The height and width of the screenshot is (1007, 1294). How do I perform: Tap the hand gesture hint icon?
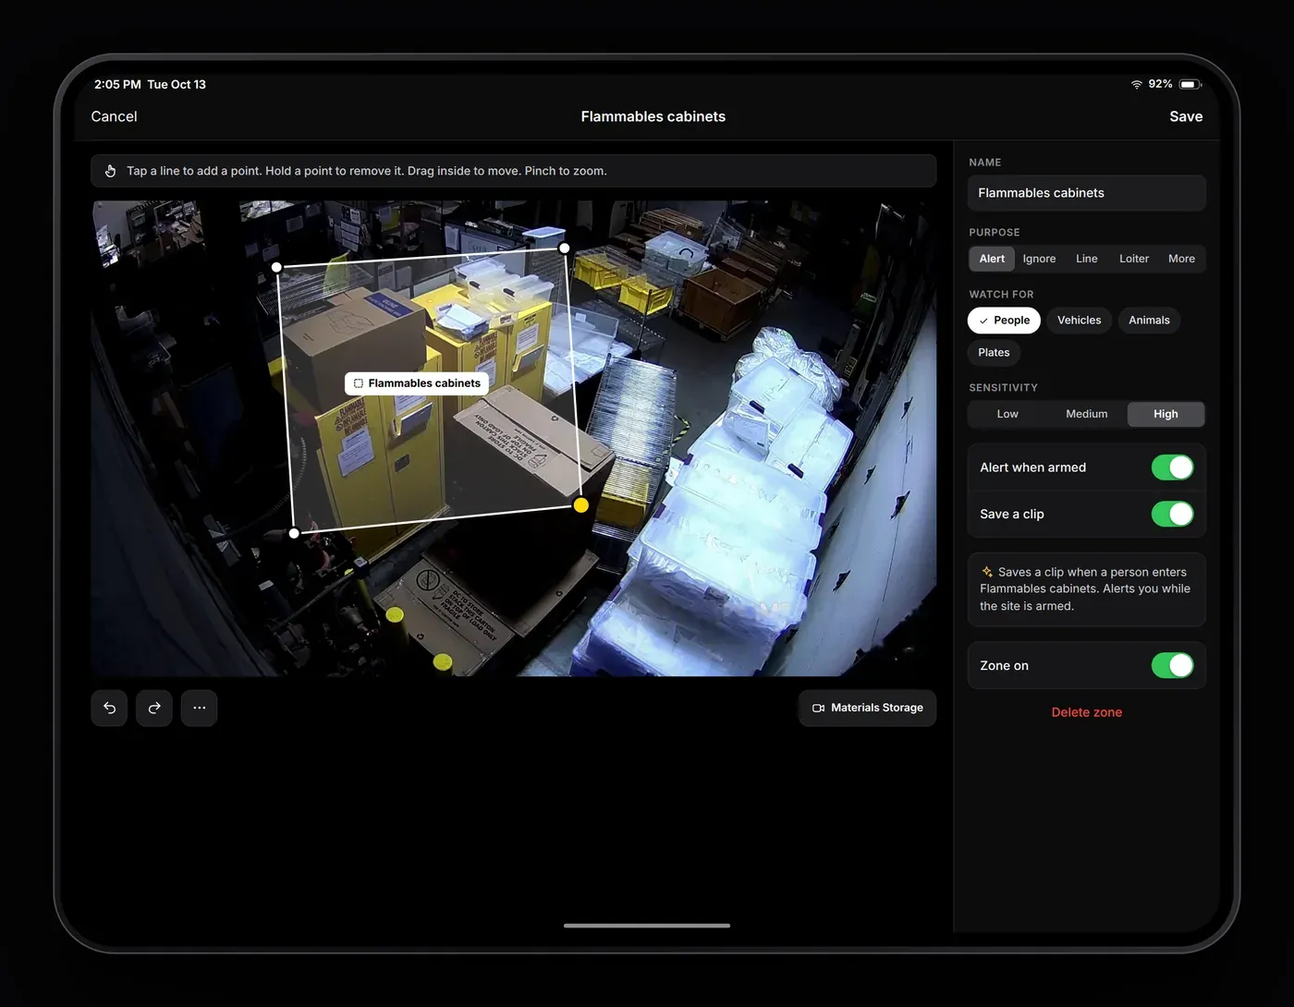[x=111, y=171]
